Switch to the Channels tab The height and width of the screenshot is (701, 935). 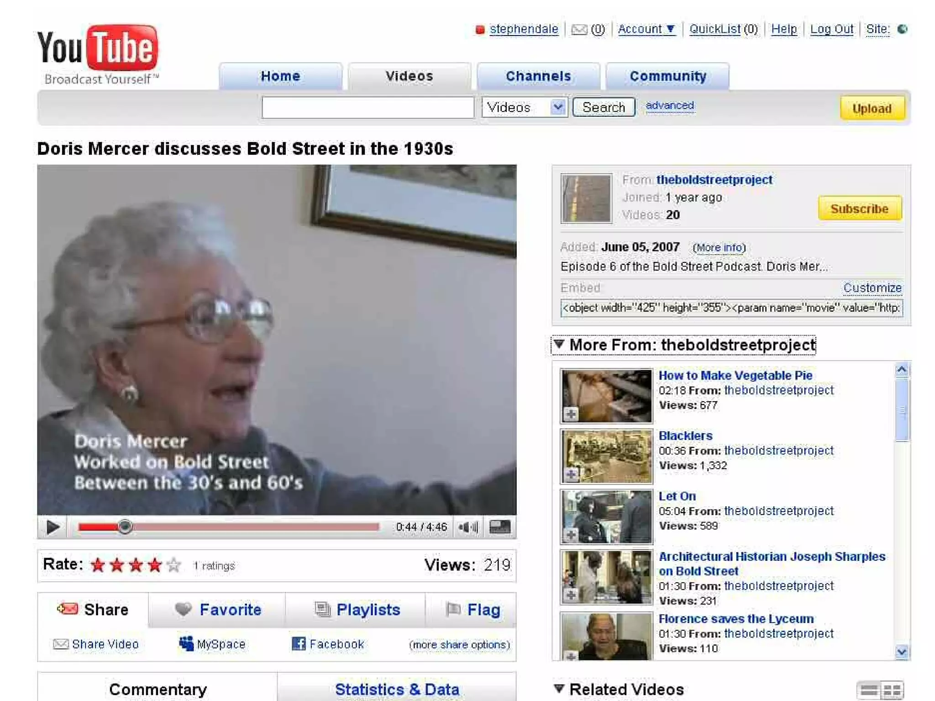point(538,76)
